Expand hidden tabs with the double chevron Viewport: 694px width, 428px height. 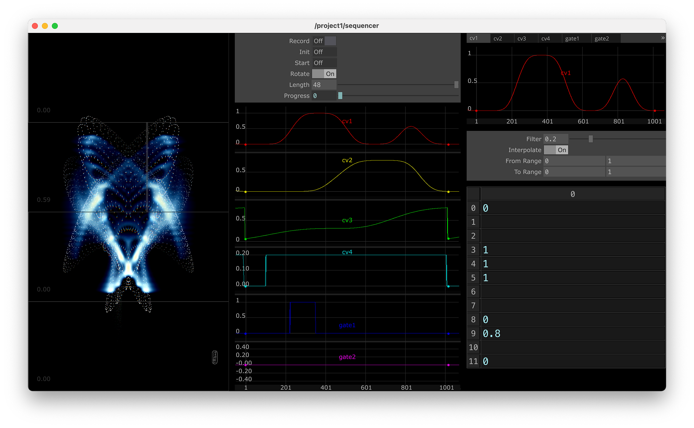[x=662, y=38]
